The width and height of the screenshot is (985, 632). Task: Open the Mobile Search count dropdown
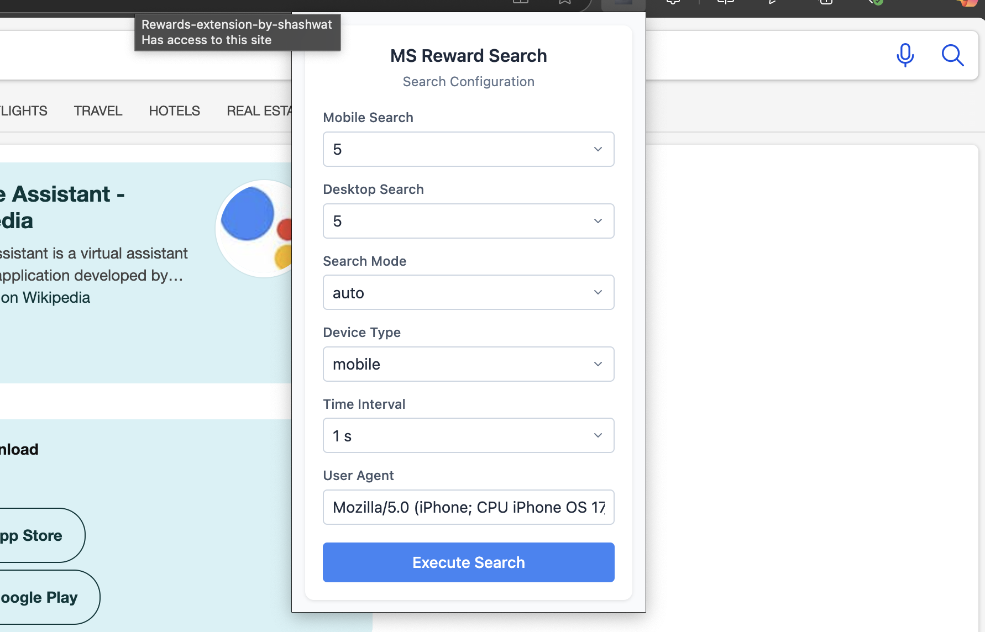[x=468, y=149]
